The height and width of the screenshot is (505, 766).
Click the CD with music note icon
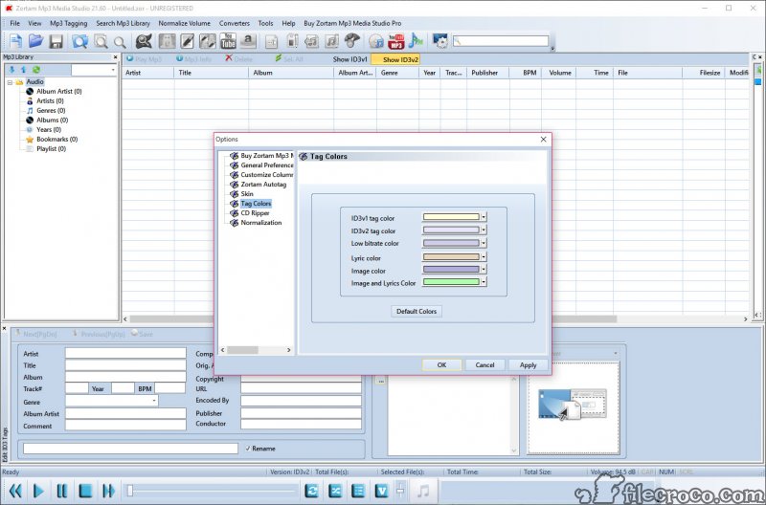point(375,41)
